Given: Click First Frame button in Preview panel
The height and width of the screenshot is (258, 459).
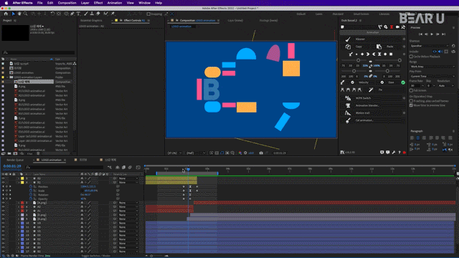Looking at the screenshot, I should click(420, 34).
